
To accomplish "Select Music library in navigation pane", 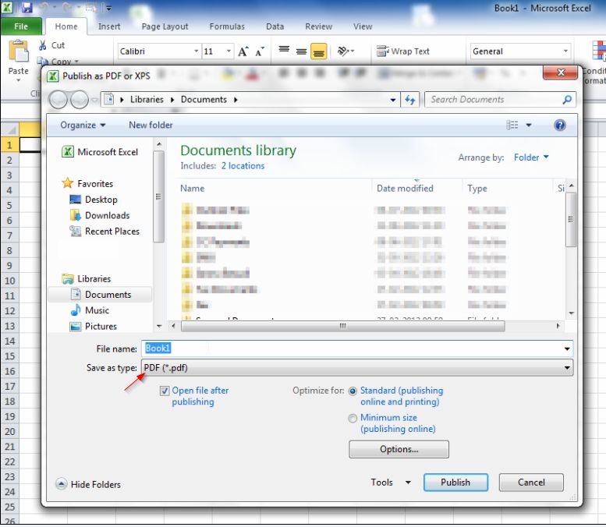I will pos(90,310).
